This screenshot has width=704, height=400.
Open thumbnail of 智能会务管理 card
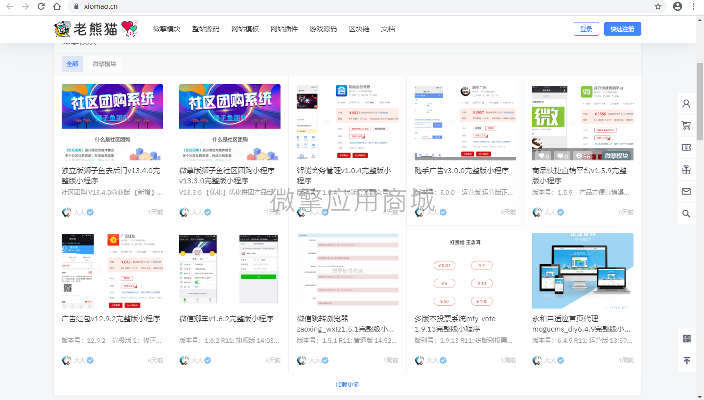(348, 122)
